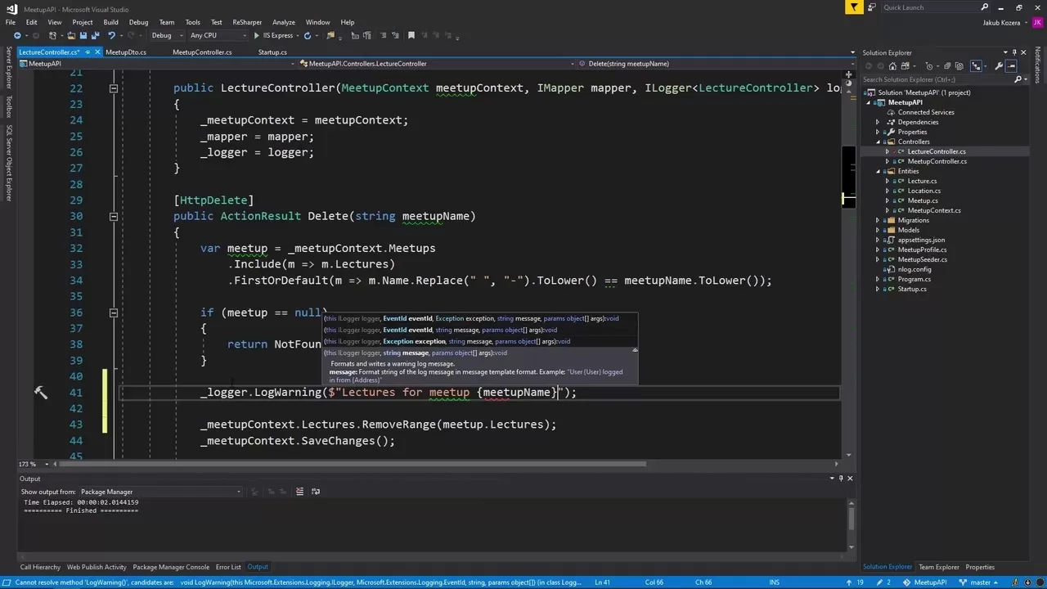Click the Undo icon in the toolbar
The height and width of the screenshot is (589, 1047).
coord(112,35)
